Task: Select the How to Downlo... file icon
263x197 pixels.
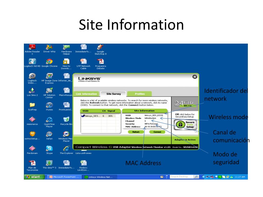Action: (x=66, y=64)
